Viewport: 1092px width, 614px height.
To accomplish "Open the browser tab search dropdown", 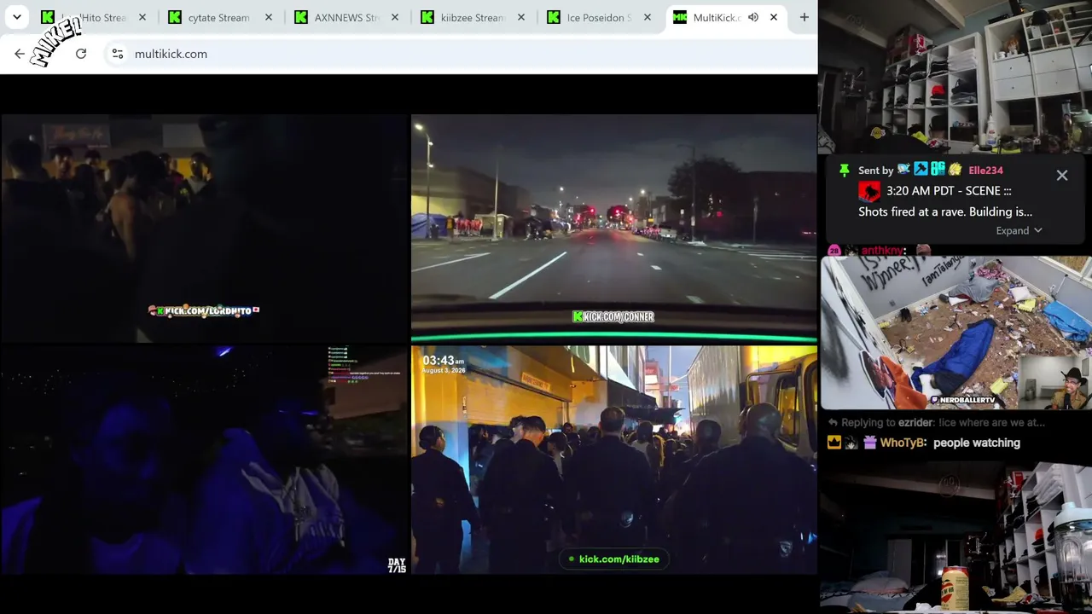I will [x=17, y=17].
